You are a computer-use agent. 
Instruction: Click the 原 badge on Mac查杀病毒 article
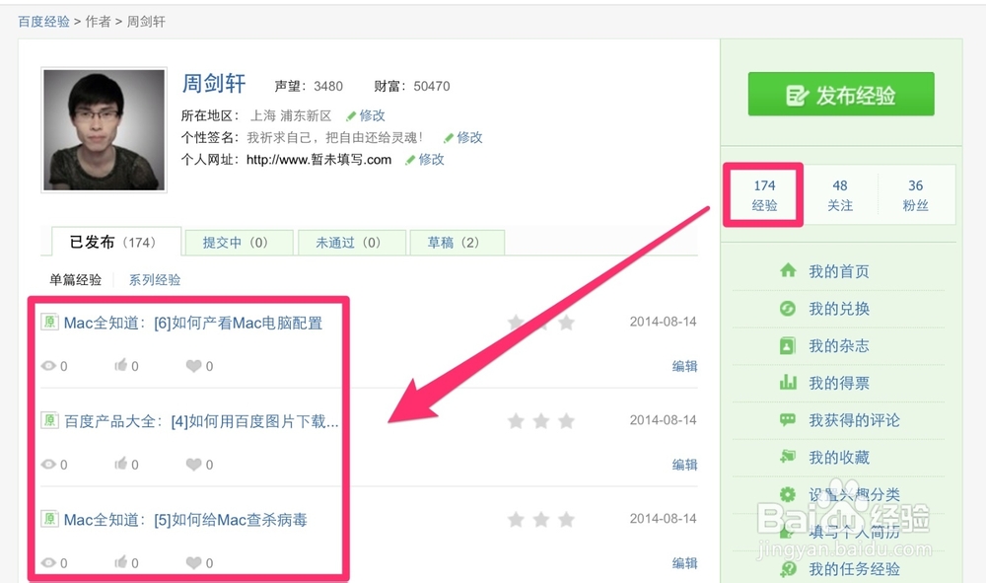coord(49,519)
